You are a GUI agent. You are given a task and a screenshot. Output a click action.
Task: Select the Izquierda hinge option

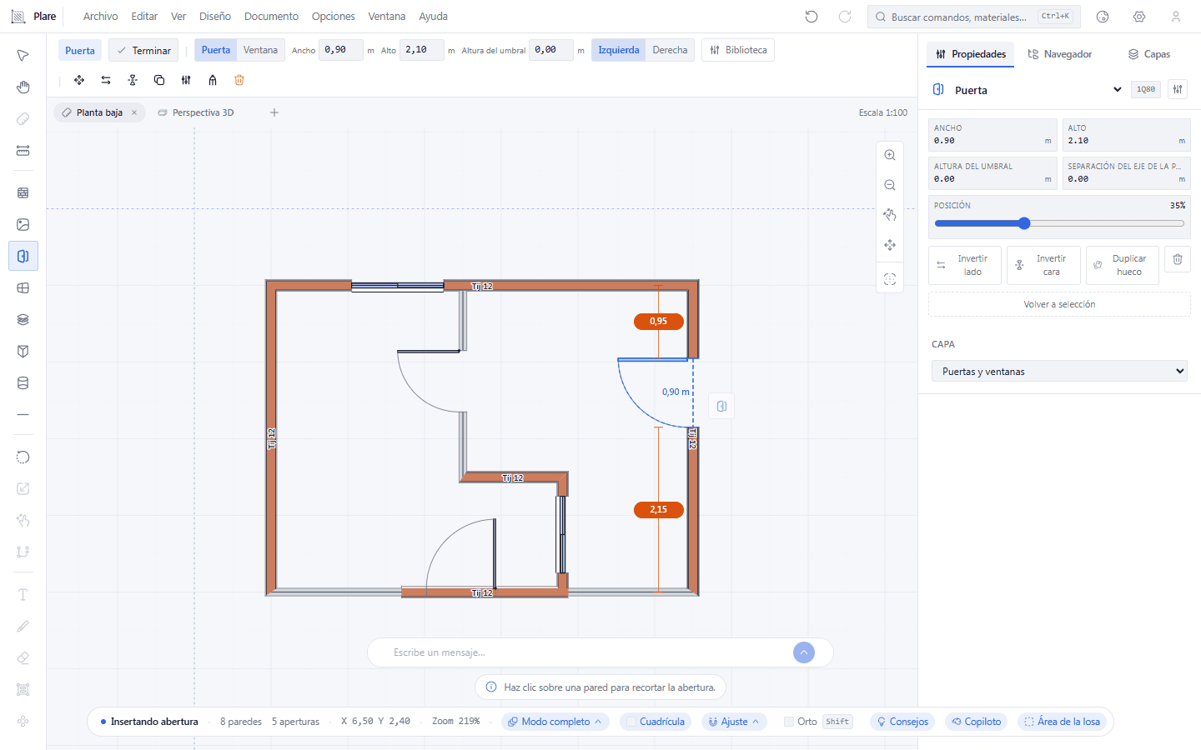tap(619, 50)
